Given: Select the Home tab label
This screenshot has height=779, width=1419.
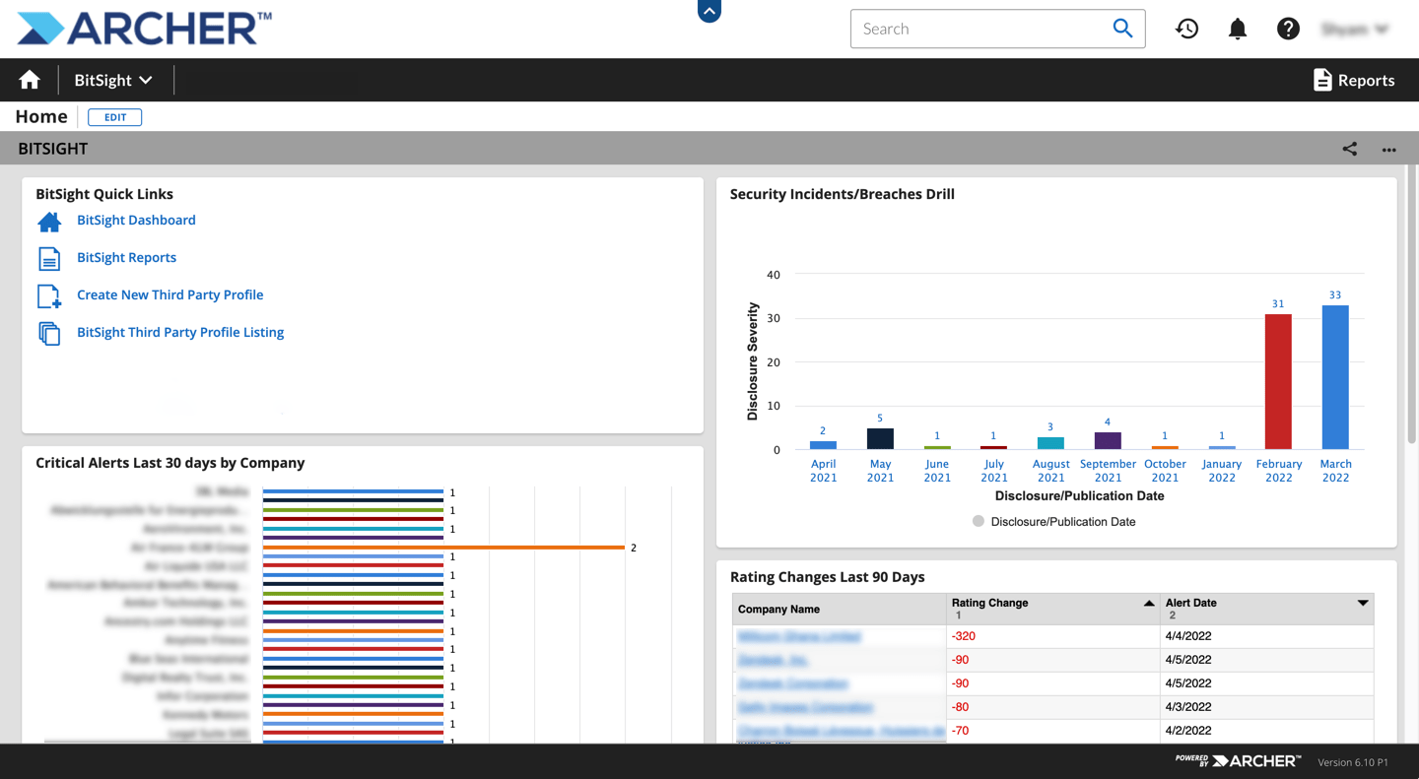Looking at the screenshot, I should 40,116.
